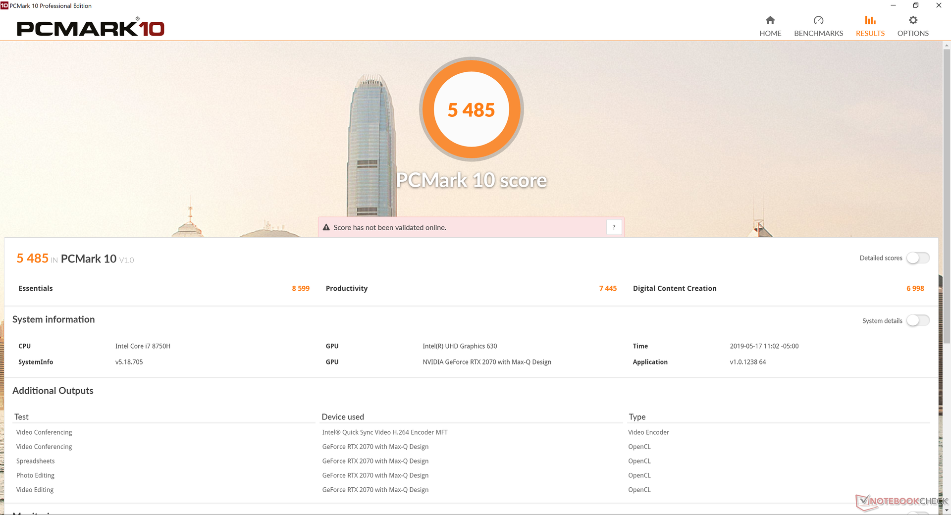
Task: Switch to the BENCHMARKS tab label
Action: 818,33
